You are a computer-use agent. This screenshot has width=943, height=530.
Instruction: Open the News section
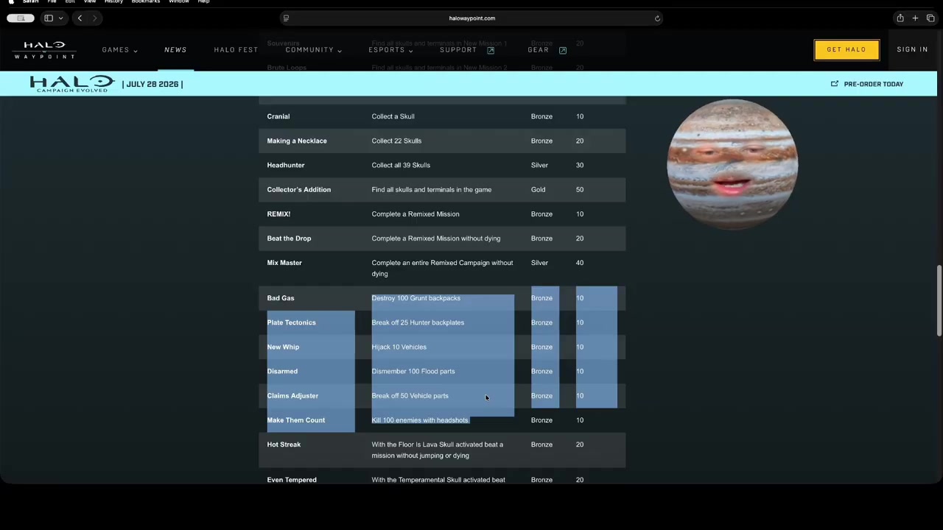[x=175, y=50]
